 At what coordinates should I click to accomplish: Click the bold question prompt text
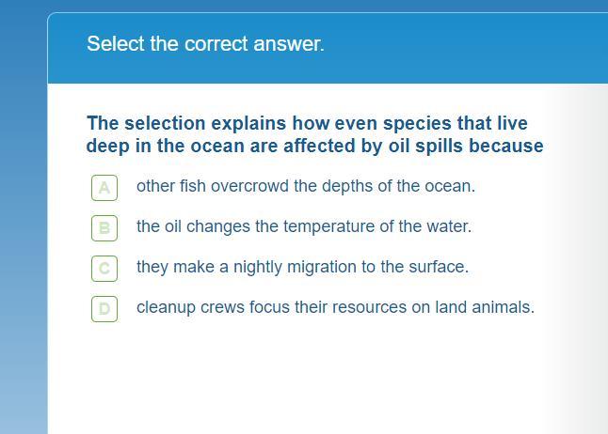(314, 134)
